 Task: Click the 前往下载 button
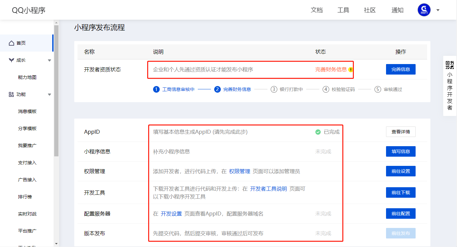point(400,192)
